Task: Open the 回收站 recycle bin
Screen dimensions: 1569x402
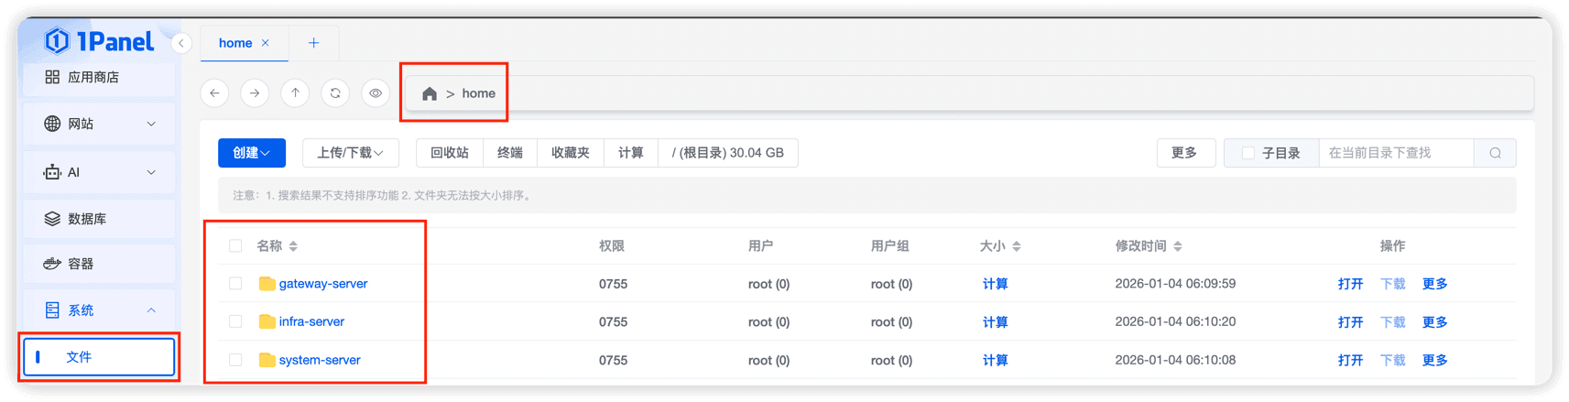Action: (x=450, y=153)
